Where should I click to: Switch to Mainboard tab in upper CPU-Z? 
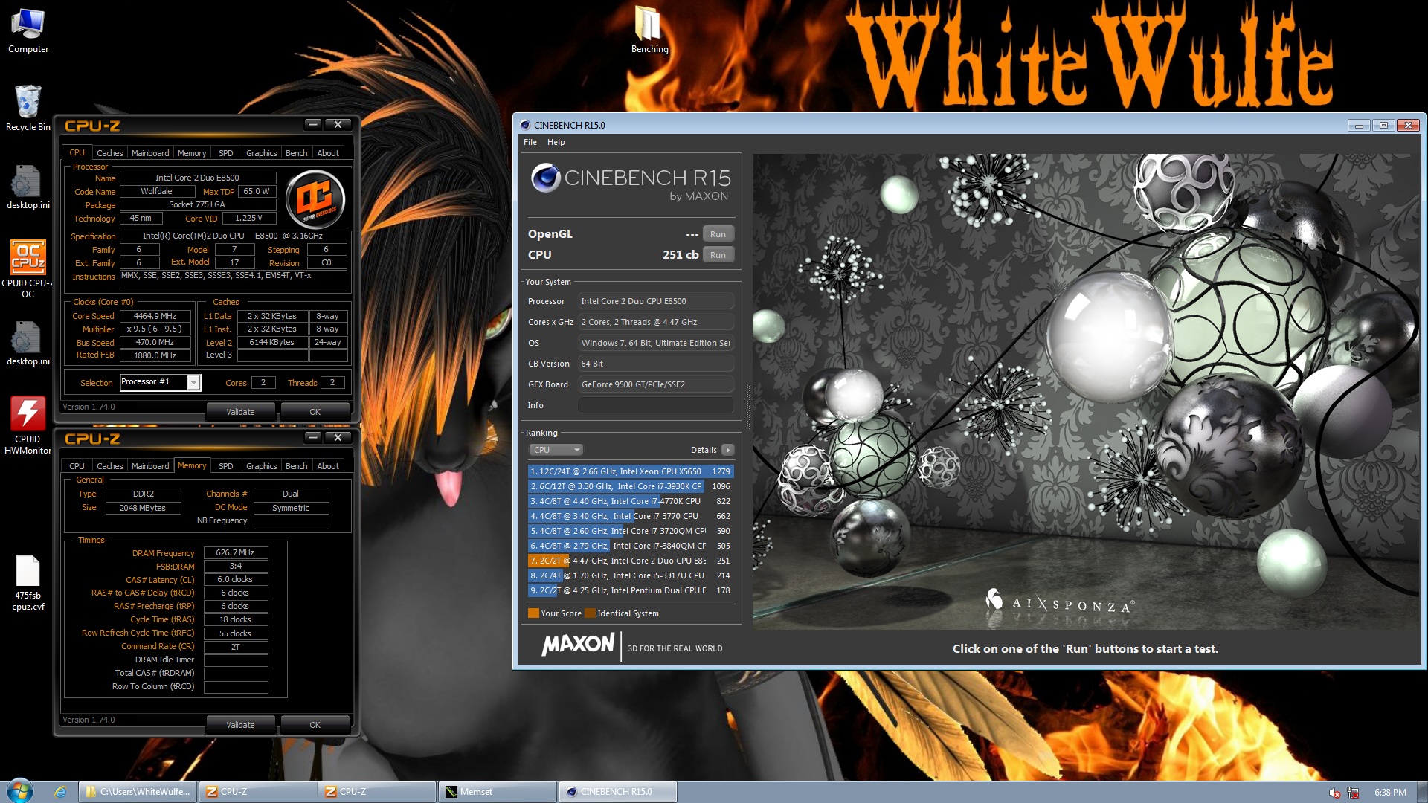(x=150, y=153)
